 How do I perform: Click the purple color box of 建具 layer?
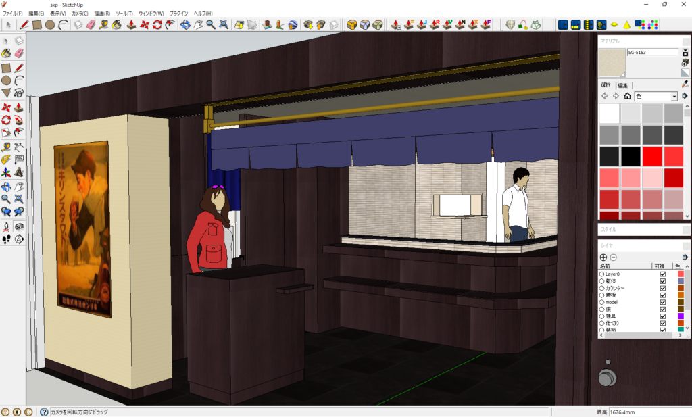click(680, 316)
